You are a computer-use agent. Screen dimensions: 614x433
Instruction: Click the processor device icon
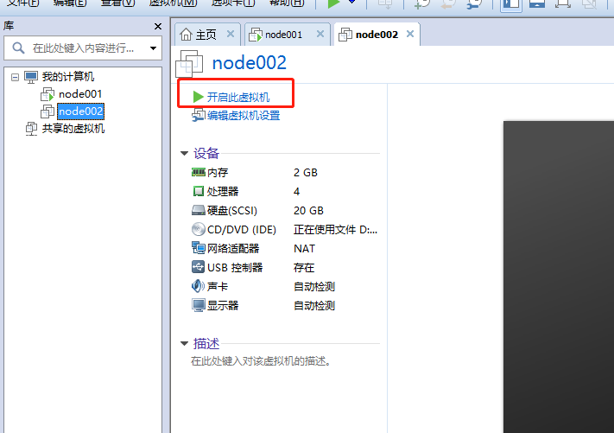[199, 191]
